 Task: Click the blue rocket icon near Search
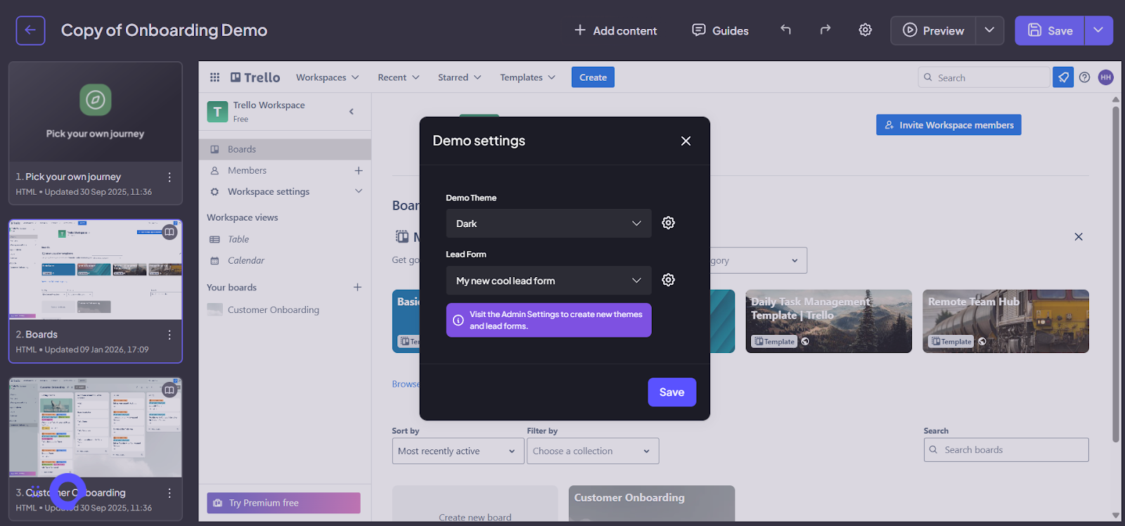pyautogui.click(x=1063, y=77)
